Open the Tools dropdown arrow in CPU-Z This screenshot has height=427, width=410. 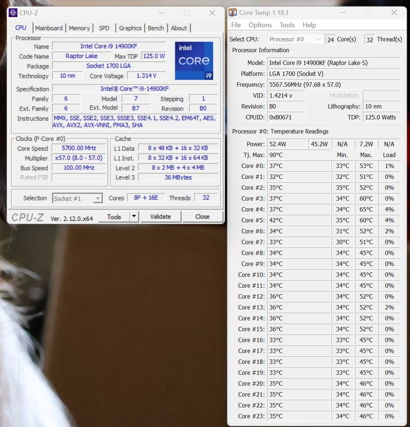pos(134,217)
